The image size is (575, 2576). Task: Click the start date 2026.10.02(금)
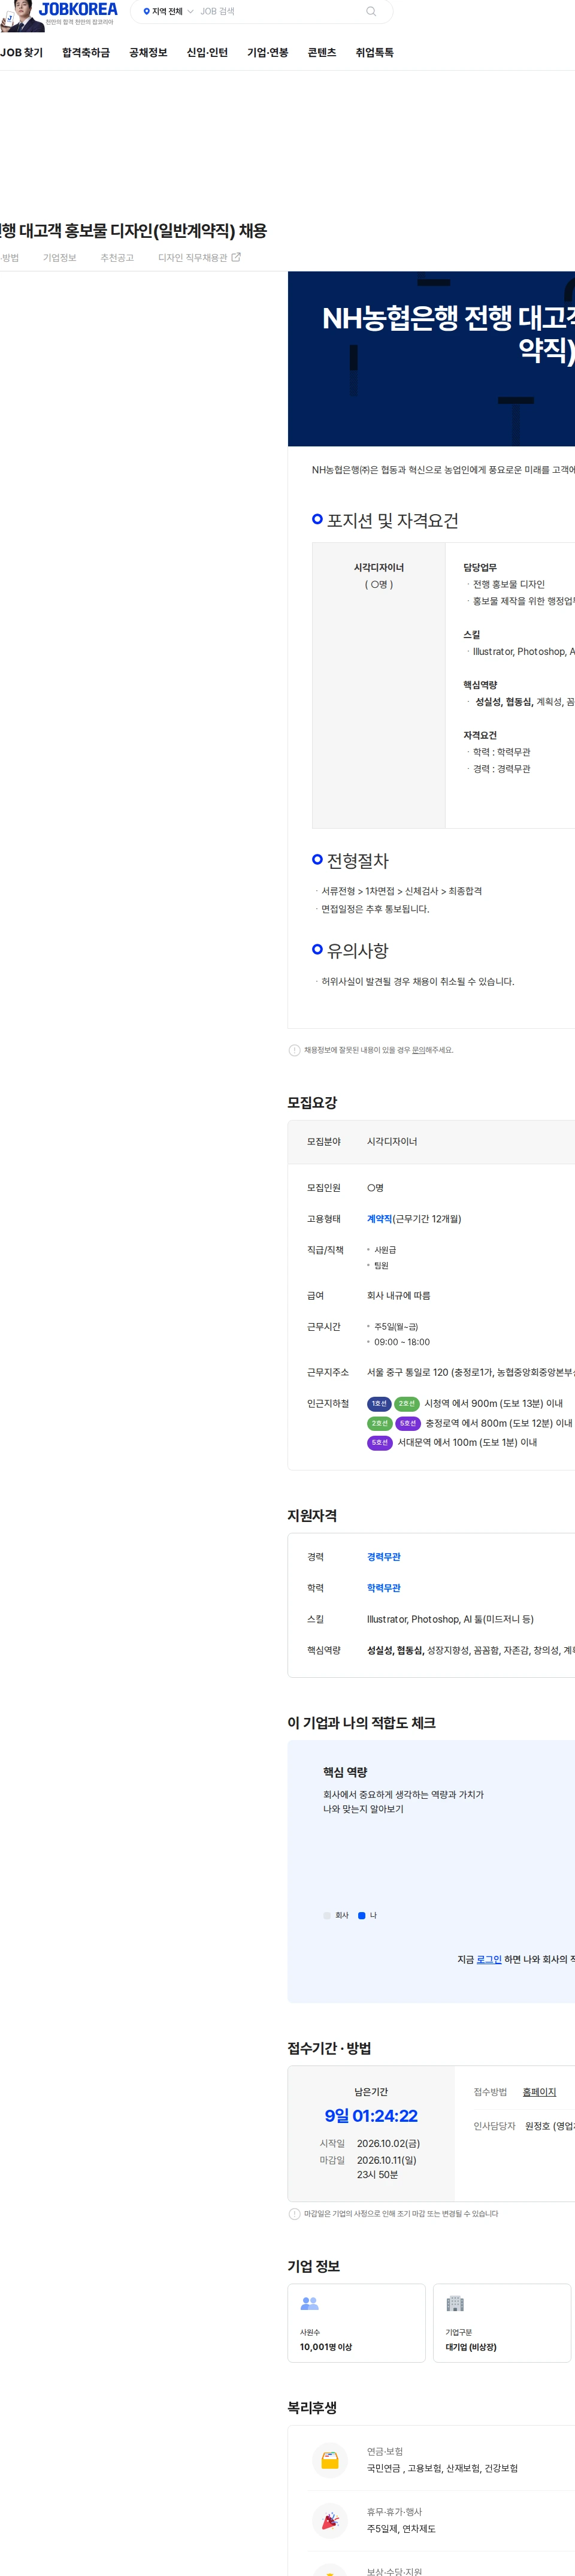[388, 2144]
